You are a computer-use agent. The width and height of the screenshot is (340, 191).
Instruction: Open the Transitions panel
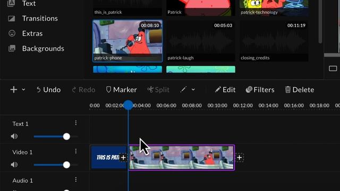click(40, 19)
